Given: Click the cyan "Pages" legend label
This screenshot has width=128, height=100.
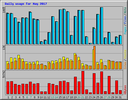Looking at the screenshot, I should click(125, 30).
